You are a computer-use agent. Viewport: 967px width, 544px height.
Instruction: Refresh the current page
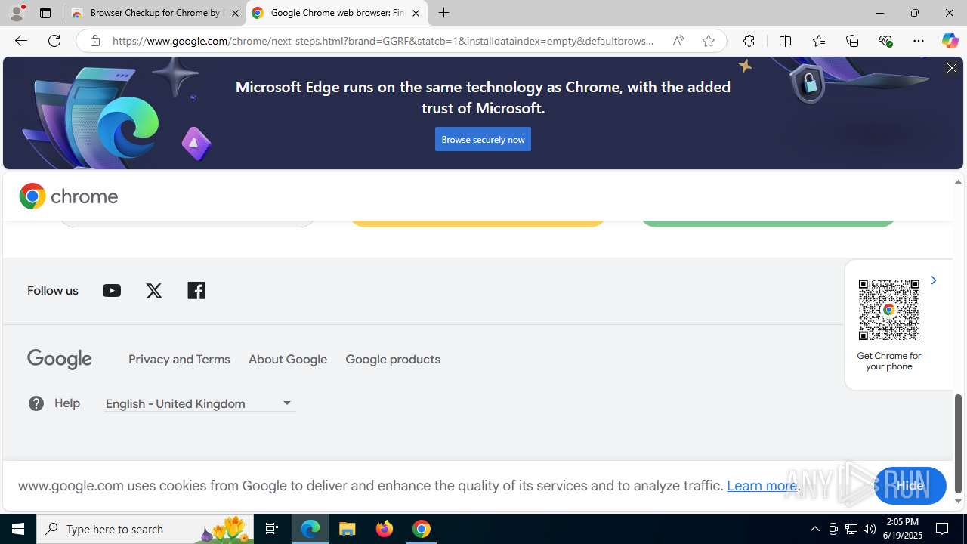tap(54, 41)
